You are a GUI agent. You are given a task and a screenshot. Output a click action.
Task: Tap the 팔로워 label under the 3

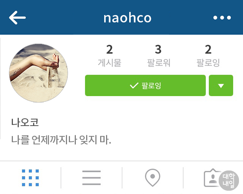pyautogui.click(x=159, y=63)
